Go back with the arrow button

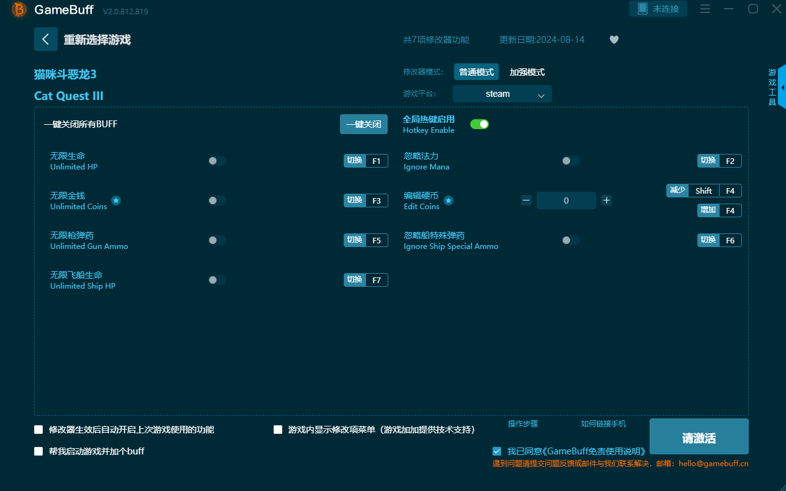coord(46,39)
